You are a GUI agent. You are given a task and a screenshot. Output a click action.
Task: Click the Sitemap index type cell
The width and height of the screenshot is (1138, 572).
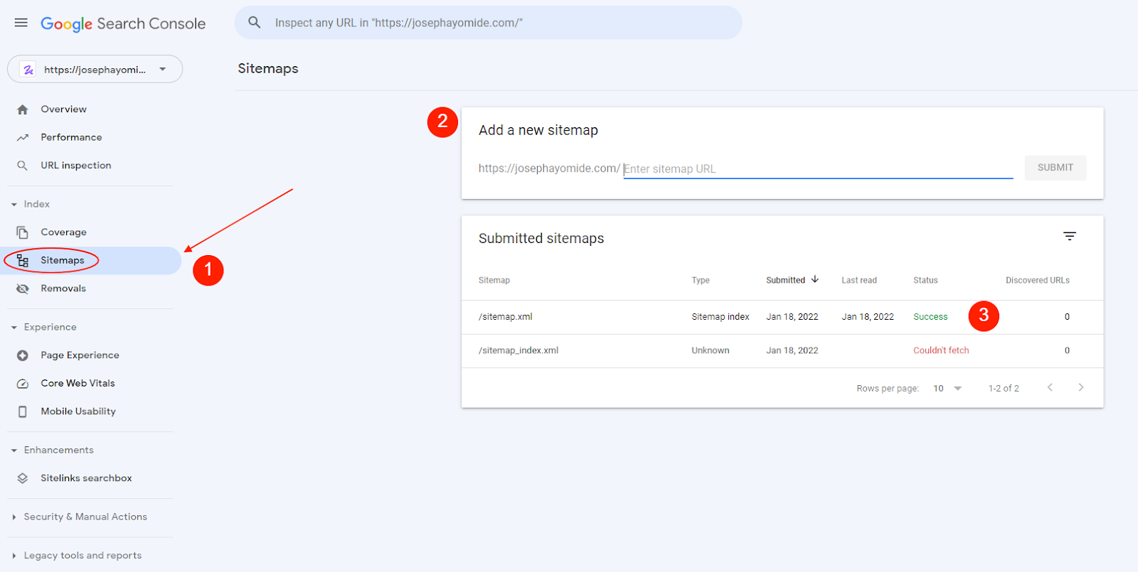(x=720, y=317)
